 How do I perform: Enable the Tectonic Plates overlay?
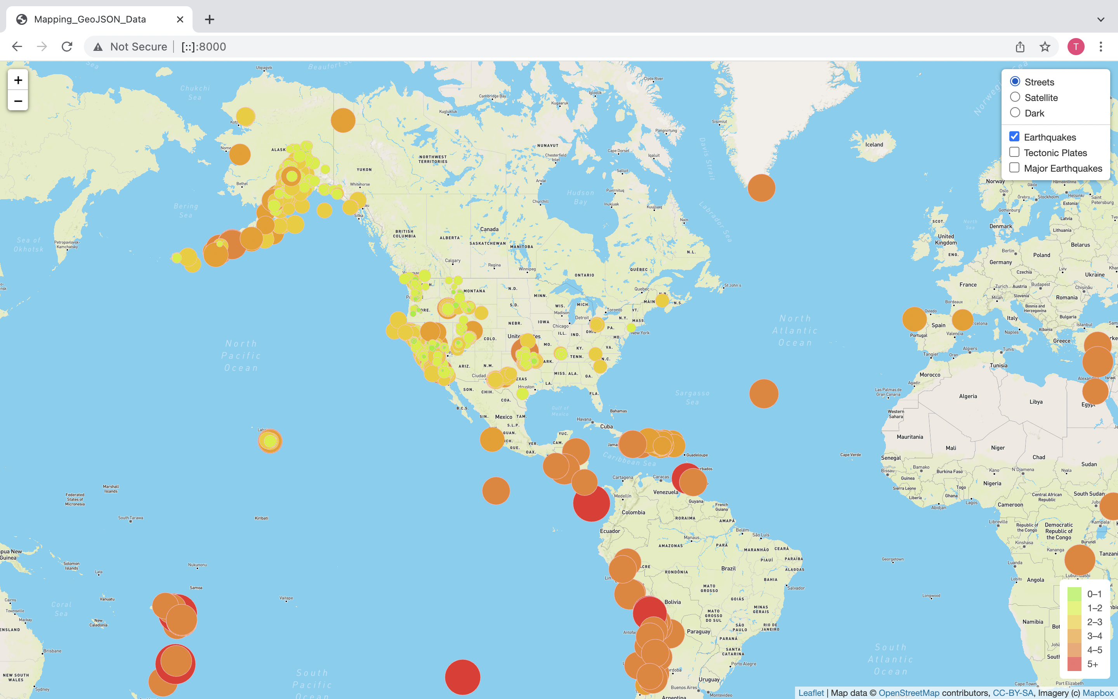point(1014,152)
